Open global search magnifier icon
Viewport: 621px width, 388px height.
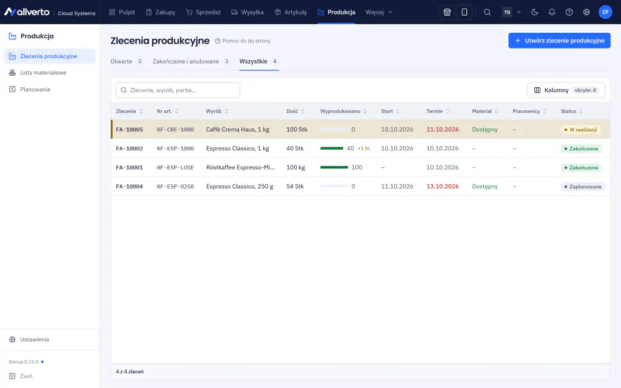point(487,12)
